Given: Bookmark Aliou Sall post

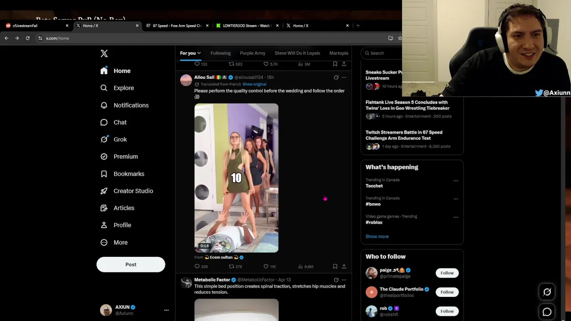Looking at the screenshot, I should coord(335,267).
